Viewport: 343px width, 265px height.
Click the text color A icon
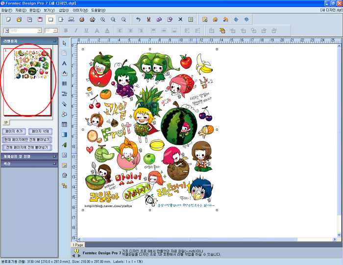(x=107, y=30)
